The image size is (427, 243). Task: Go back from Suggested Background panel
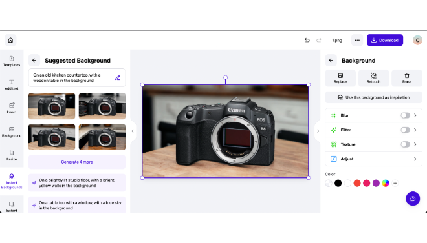[34, 60]
